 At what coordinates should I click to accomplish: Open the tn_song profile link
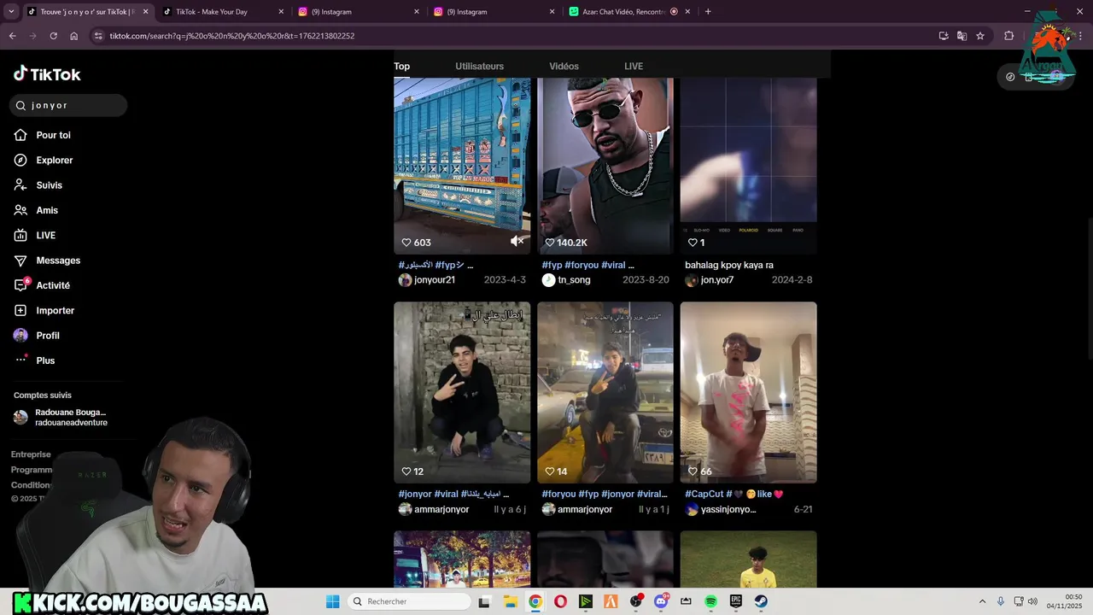tap(574, 280)
